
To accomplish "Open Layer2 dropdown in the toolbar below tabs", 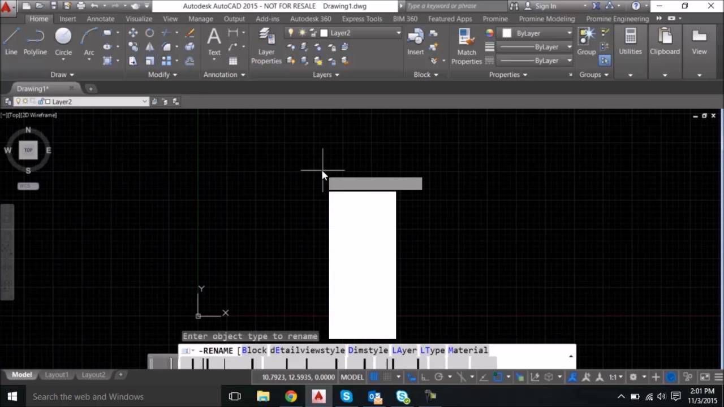I will [145, 102].
